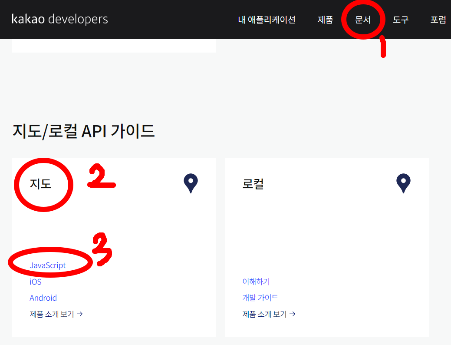Click the 지도 card title
Viewport: 451px width, 345px height.
coord(40,184)
